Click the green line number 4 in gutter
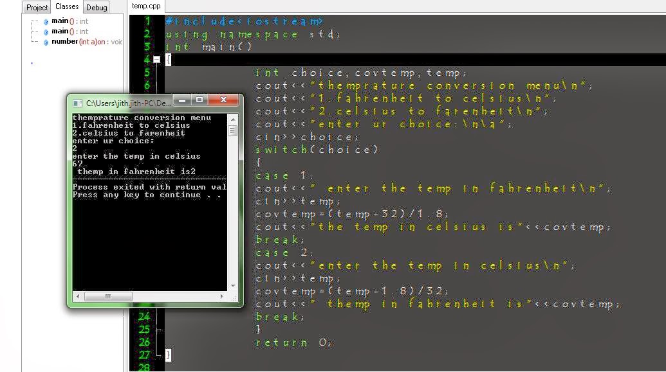This screenshot has height=372, width=666. pos(146,60)
